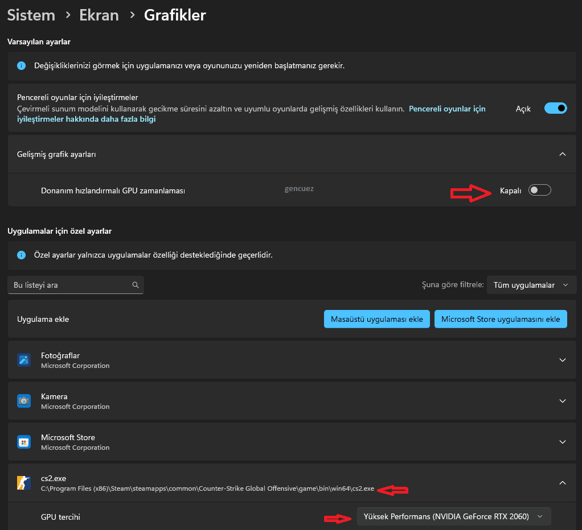Expand the Microsoft Store entry chevron
Image resolution: width=582 pixels, height=530 pixels.
point(562,442)
